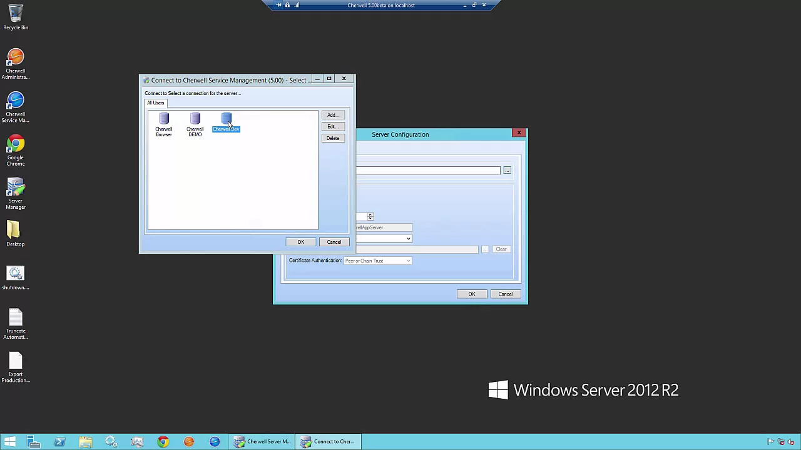Open the Recycle Bin desktop icon
This screenshot has height=450, width=801.
click(16, 17)
